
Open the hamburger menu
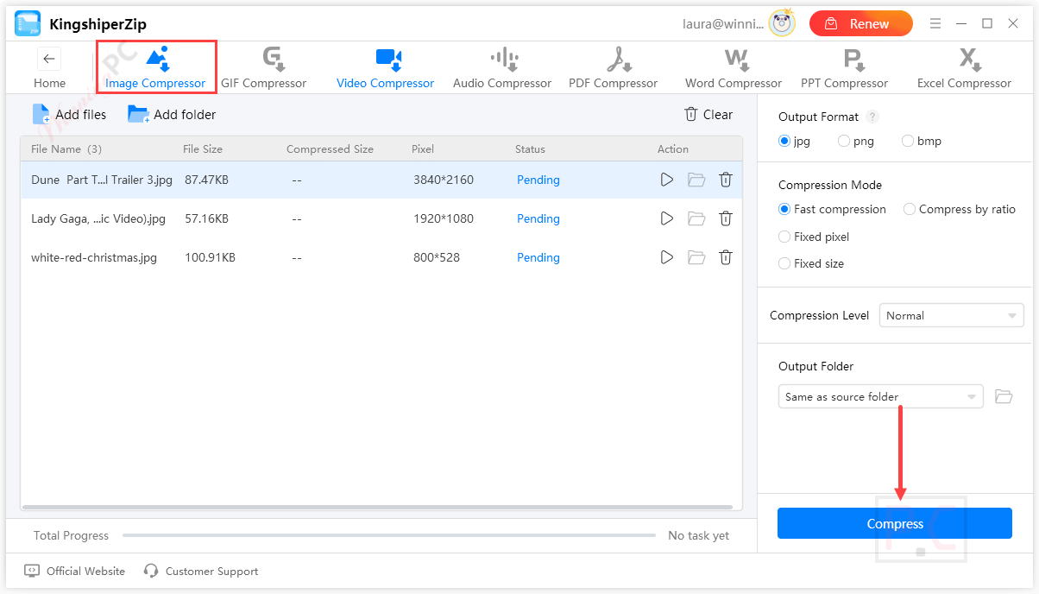935,23
